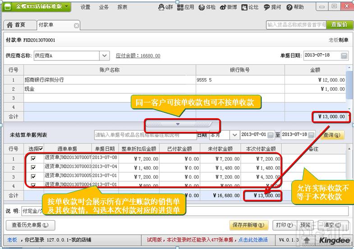Click the 老板 user link in status bar

click(12, 240)
